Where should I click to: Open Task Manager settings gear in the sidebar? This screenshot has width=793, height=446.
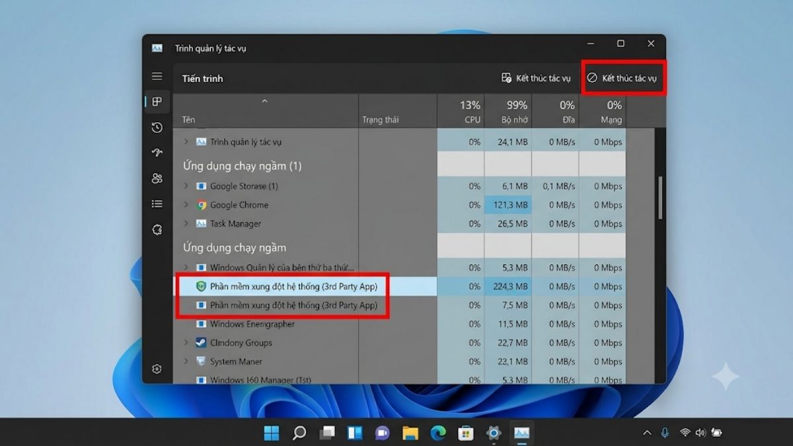click(157, 369)
